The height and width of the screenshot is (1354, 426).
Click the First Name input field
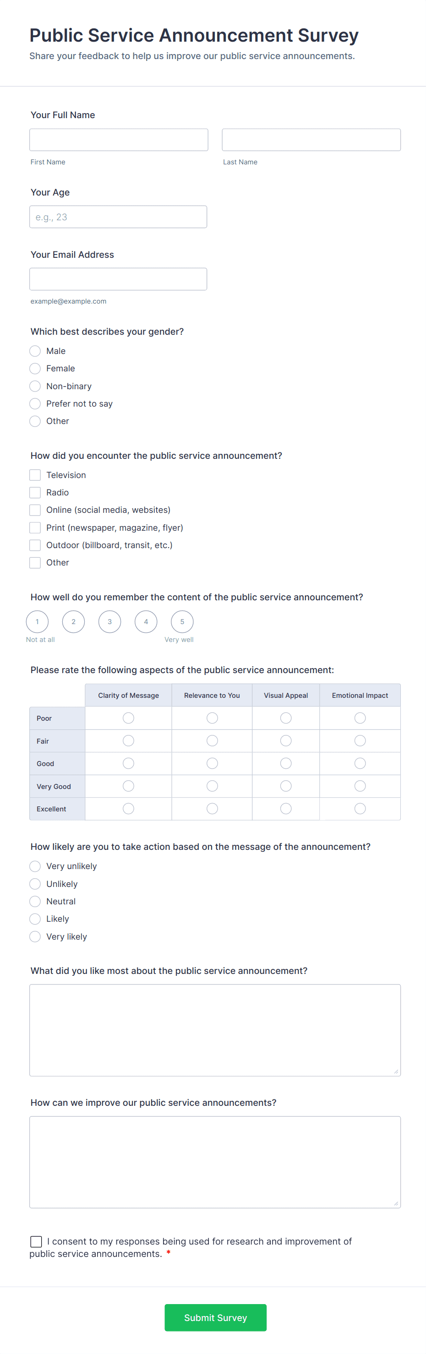coord(118,139)
